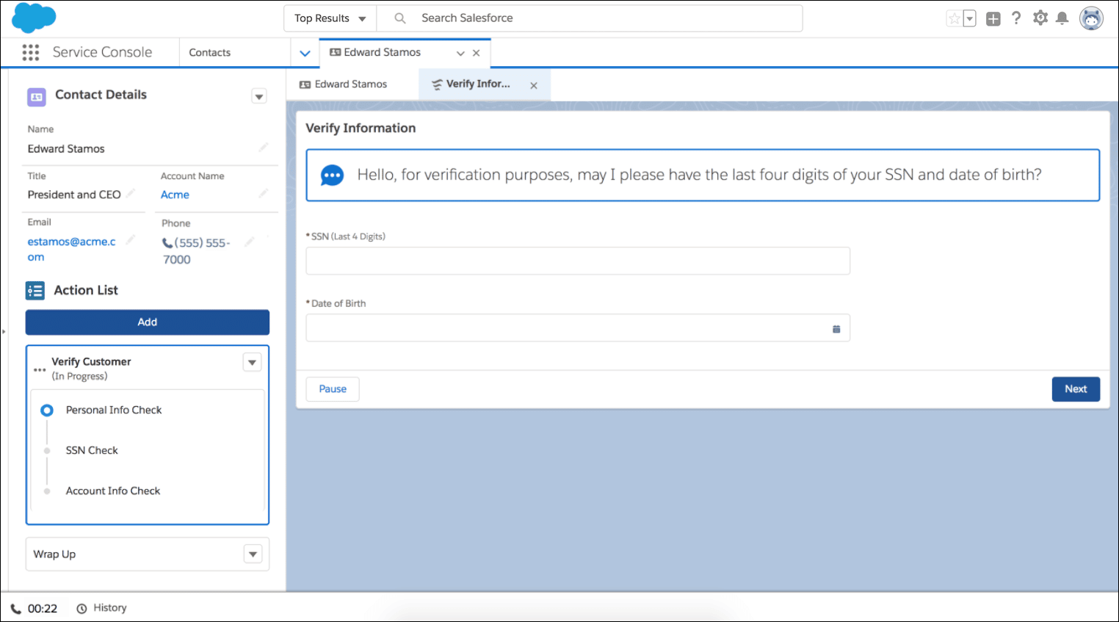Open the Contacts navigation item
1119x622 pixels.
(x=210, y=53)
